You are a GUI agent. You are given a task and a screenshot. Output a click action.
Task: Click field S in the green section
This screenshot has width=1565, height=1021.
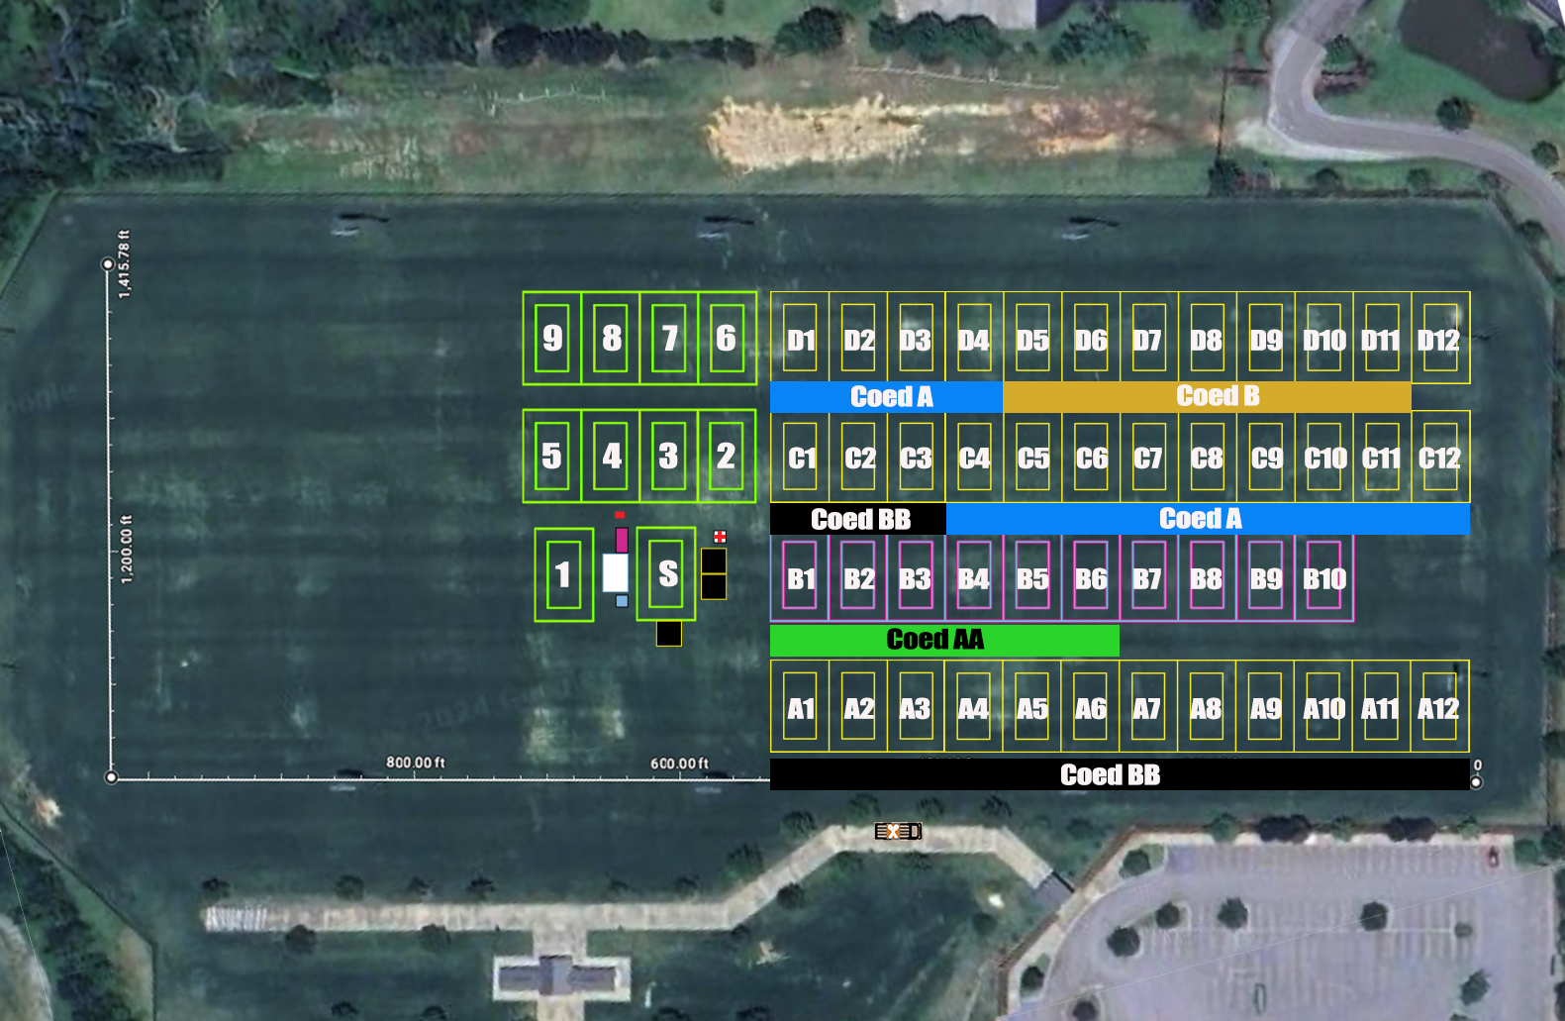click(667, 573)
